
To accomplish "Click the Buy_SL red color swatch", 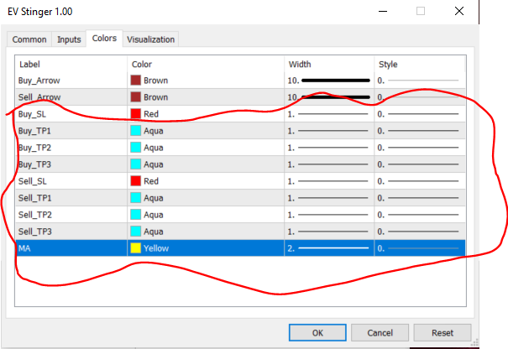I will click(x=136, y=114).
